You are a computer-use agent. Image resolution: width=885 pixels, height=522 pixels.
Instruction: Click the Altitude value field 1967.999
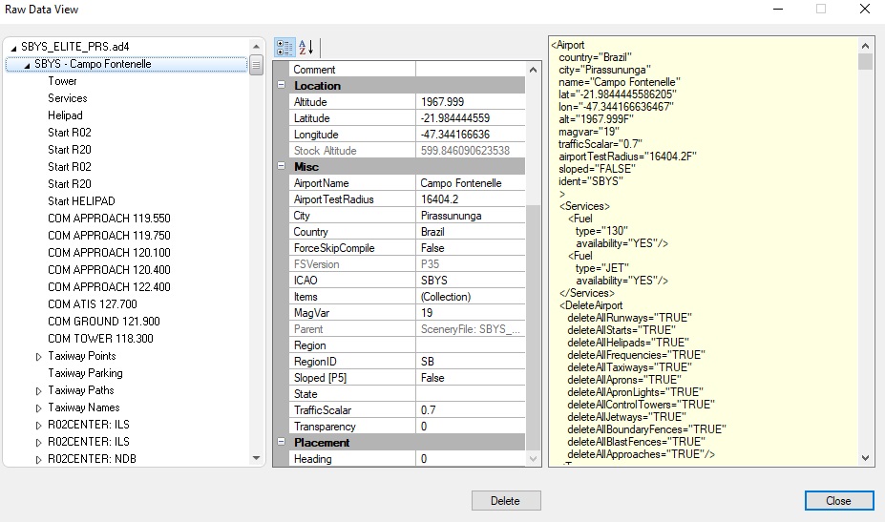[x=470, y=102]
